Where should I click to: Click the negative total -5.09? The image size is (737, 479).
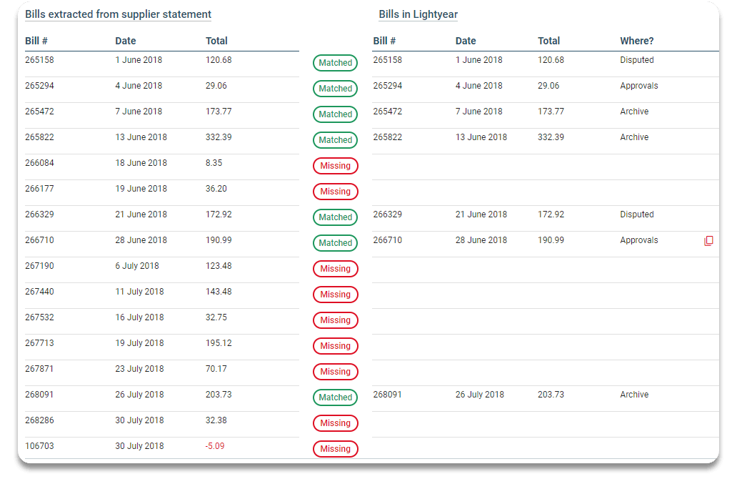[x=215, y=446]
